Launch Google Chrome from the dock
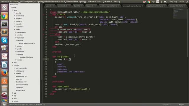 4,16
